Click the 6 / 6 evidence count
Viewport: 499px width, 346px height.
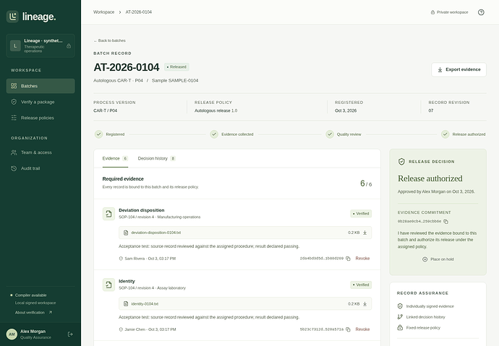[366, 183]
